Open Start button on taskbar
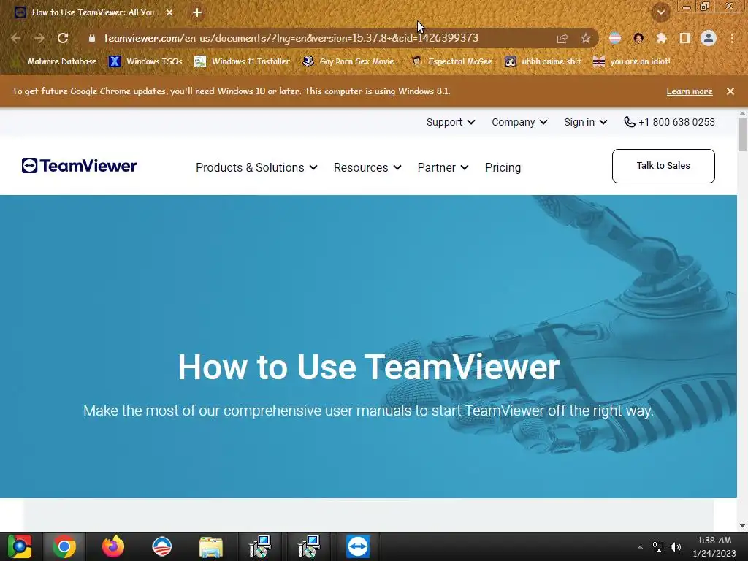748x561 pixels. coord(20,546)
